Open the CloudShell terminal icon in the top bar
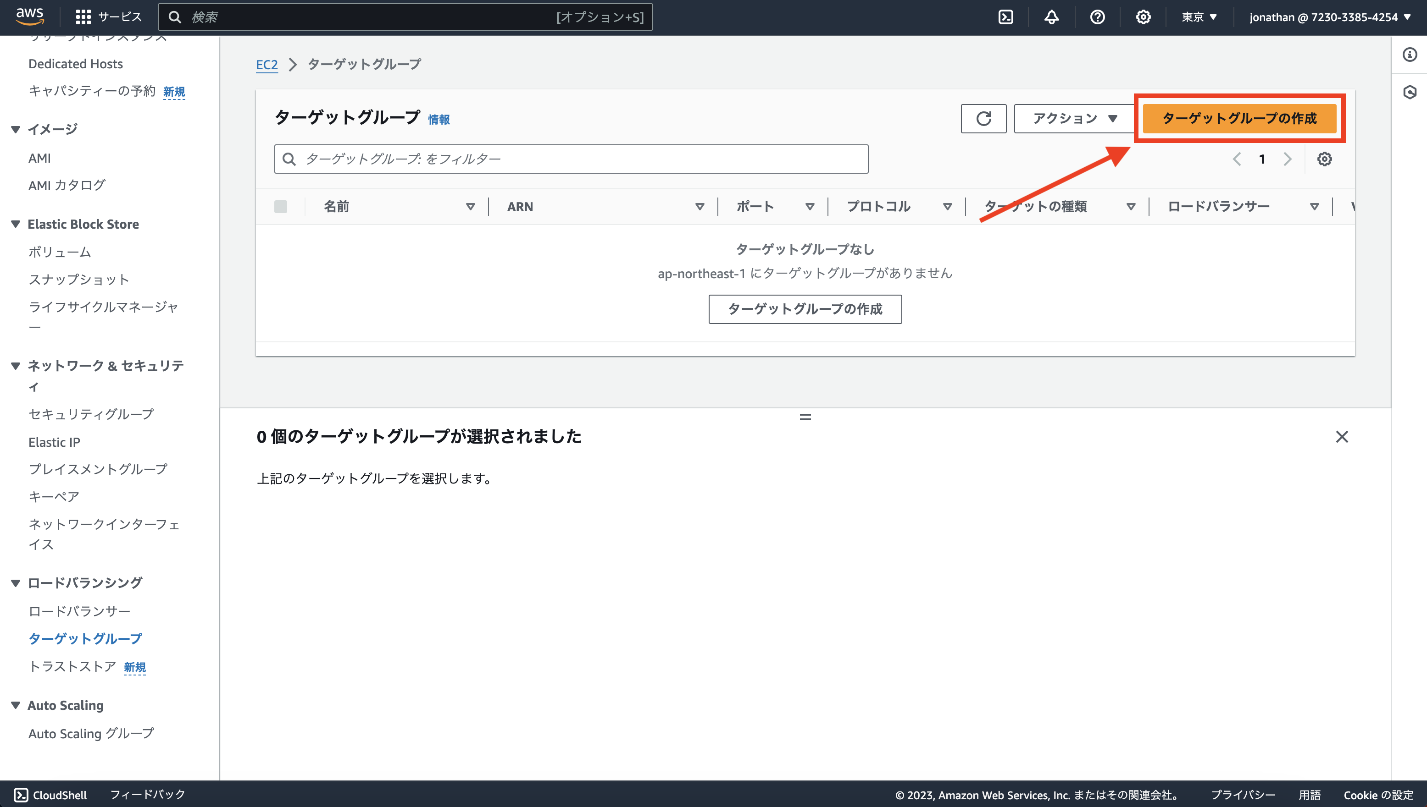1427x807 pixels. (x=1006, y=16)
